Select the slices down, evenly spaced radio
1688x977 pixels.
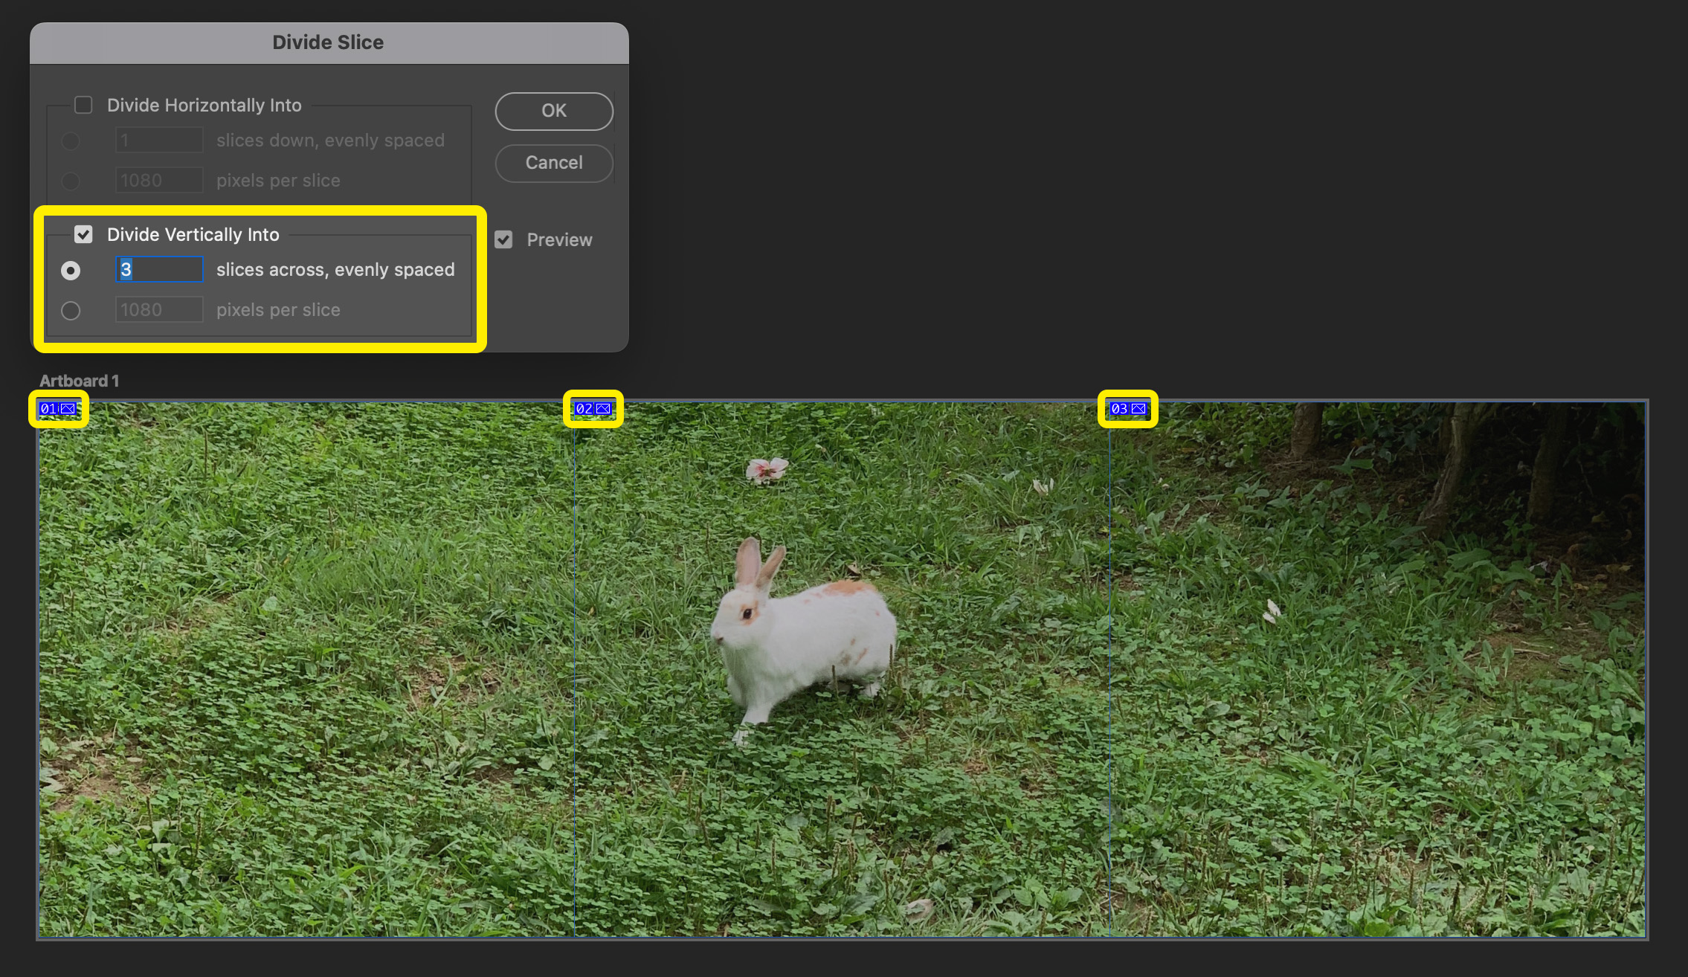tap(71, 141)
